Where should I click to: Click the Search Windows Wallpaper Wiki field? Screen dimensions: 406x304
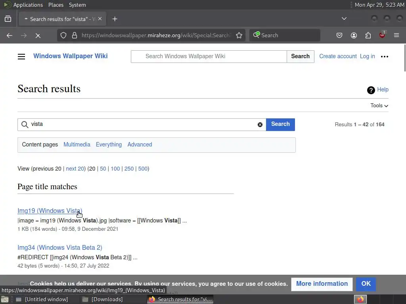coord(209,56)
